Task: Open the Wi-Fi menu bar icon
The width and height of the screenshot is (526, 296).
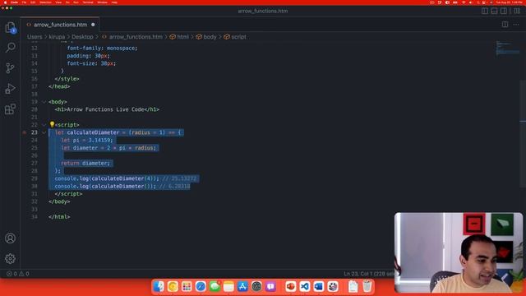Action: pos(464,2)
